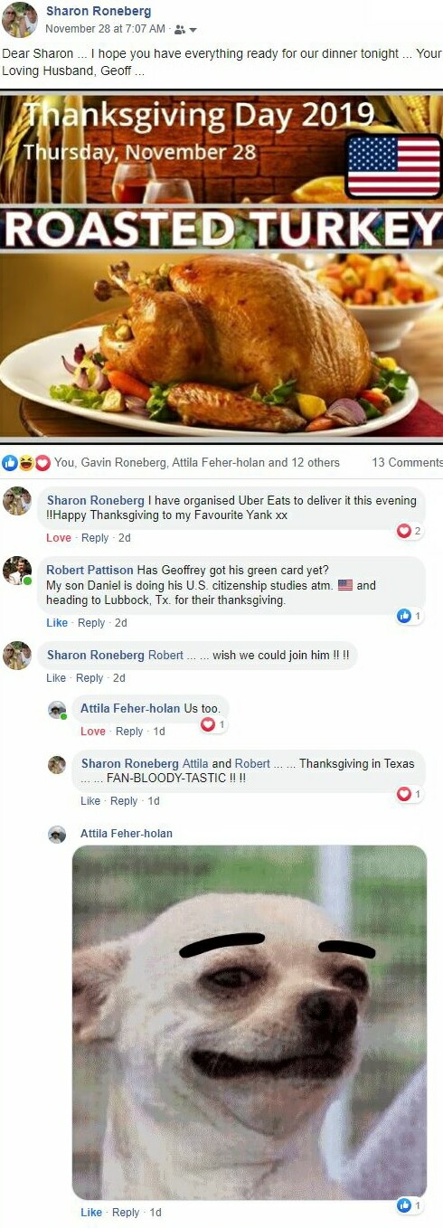Click the heart badge on Thanksgiving in Texas reply
Screen dimensions: 443x1228
click(410, 794)
